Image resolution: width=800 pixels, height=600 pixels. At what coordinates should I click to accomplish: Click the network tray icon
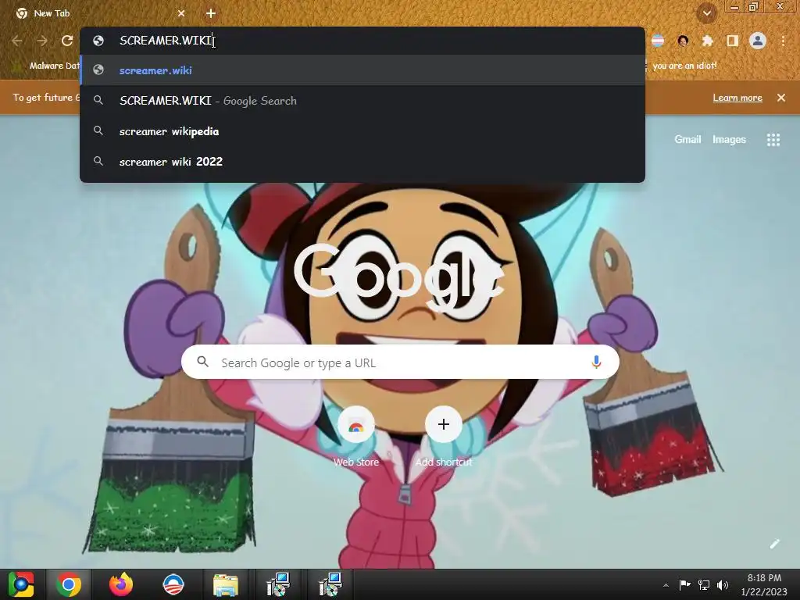click(x=704, y=584)
